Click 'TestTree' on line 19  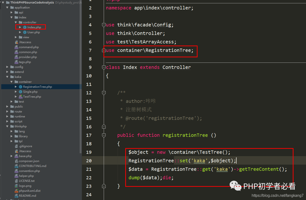pyautogui.click(x=211, y=152)
